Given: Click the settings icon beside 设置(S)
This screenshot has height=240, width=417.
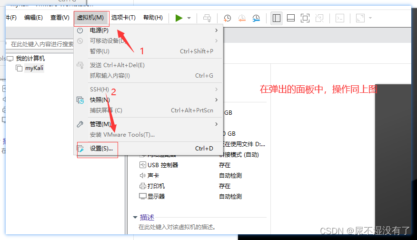Looking at the screenshot, I should [x=80, y=149].
